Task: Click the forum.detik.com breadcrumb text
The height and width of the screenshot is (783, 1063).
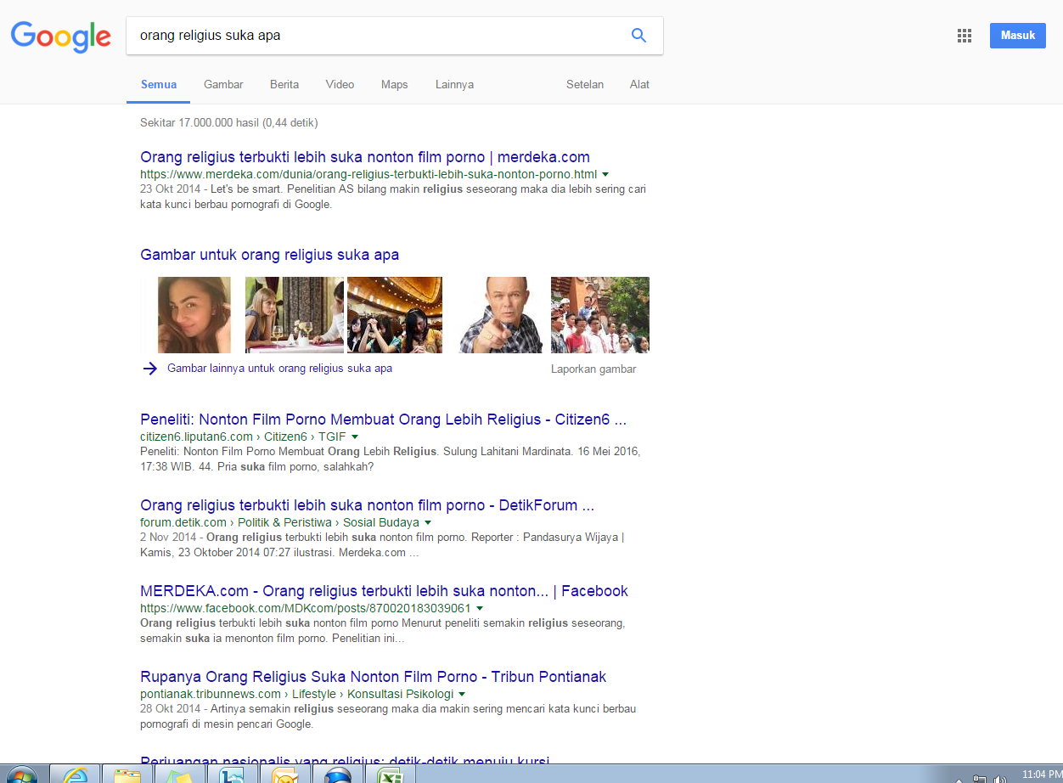Action: click(183, 522)
